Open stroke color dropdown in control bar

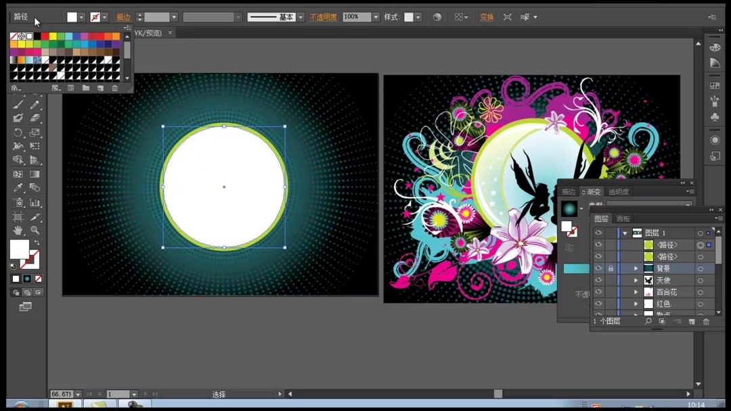[x=104, y=17]
